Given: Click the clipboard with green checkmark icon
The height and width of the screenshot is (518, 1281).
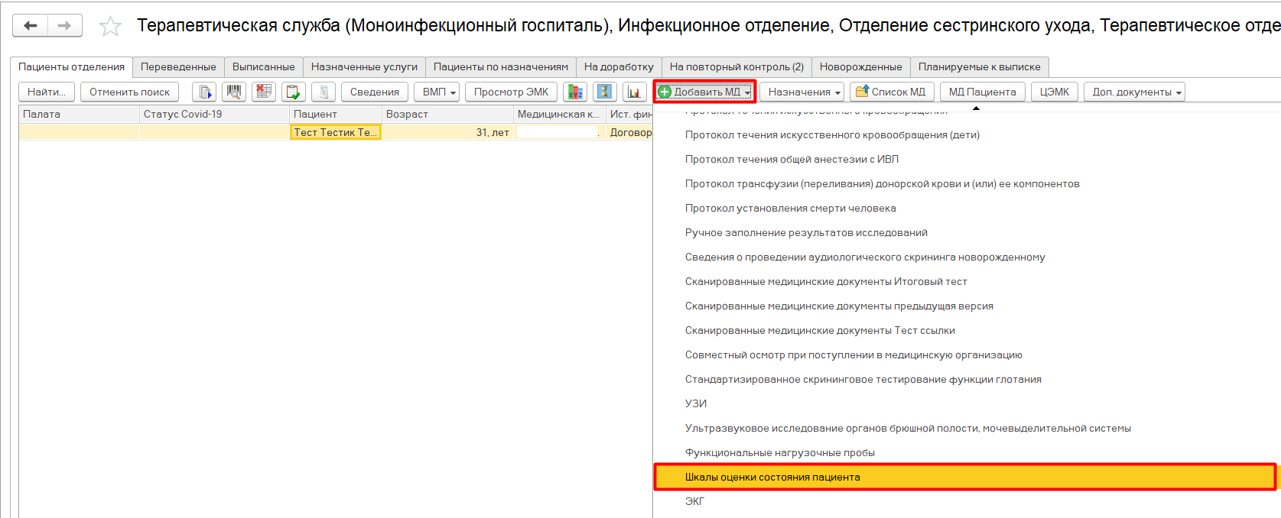Looking at the screenshot, I should click(x=293, y=92).
